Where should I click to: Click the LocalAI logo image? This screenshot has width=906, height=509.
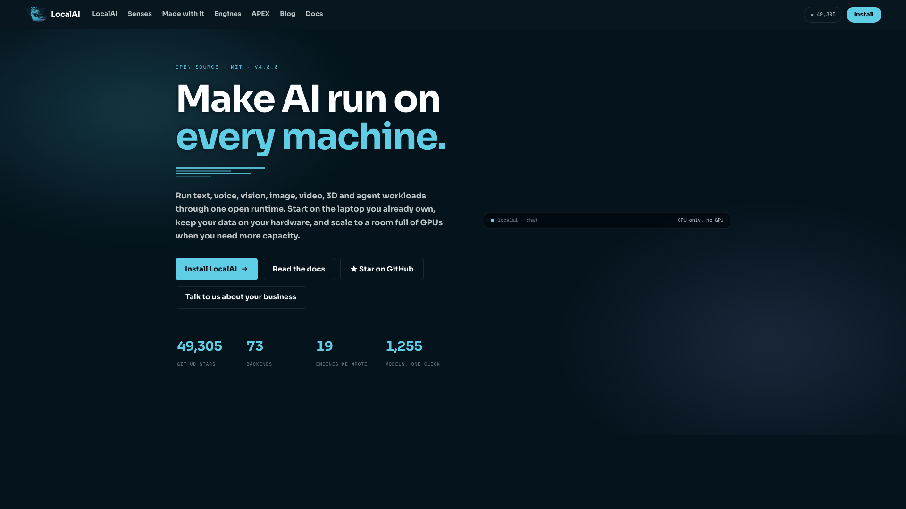click(36, 14)
